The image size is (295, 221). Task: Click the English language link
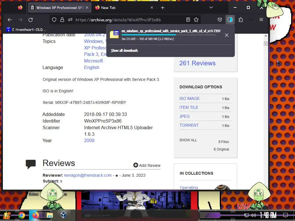[91, 67]
